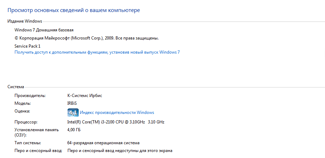Open the link to get a new Windows 7 edition
Viewport: 325px width, 158px height.
[97, 52]
